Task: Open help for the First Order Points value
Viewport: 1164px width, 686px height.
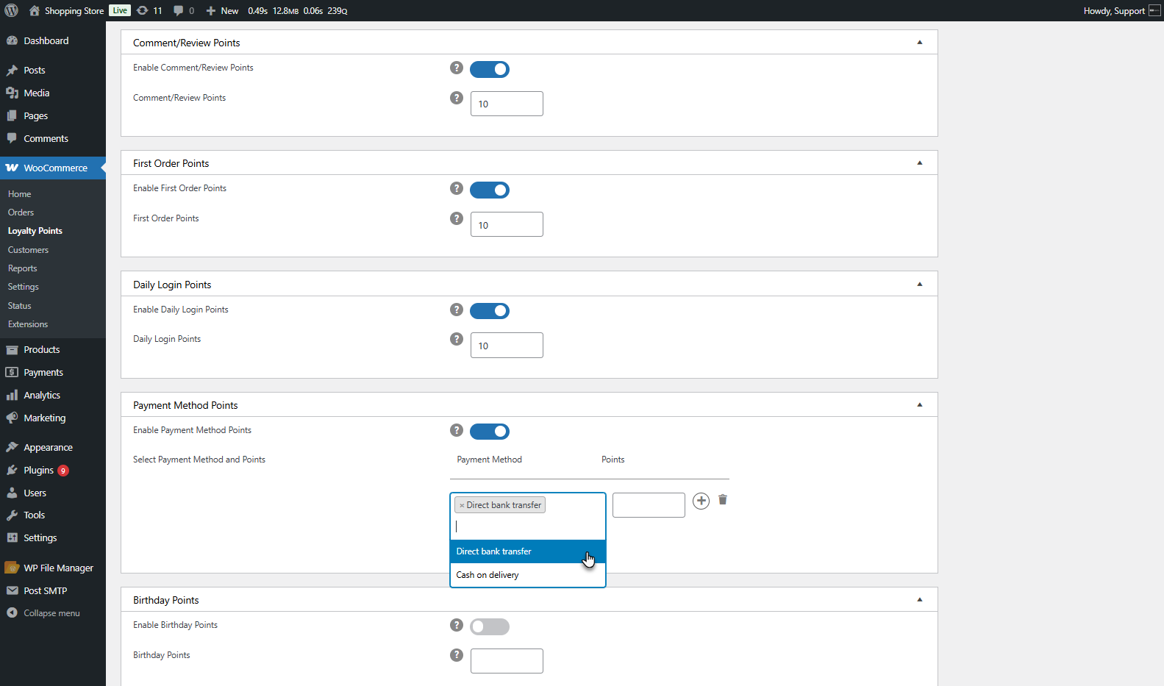Action: [x=457, y=218]
